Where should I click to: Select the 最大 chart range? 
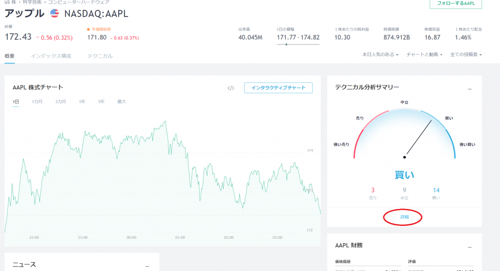click(122, 102)
